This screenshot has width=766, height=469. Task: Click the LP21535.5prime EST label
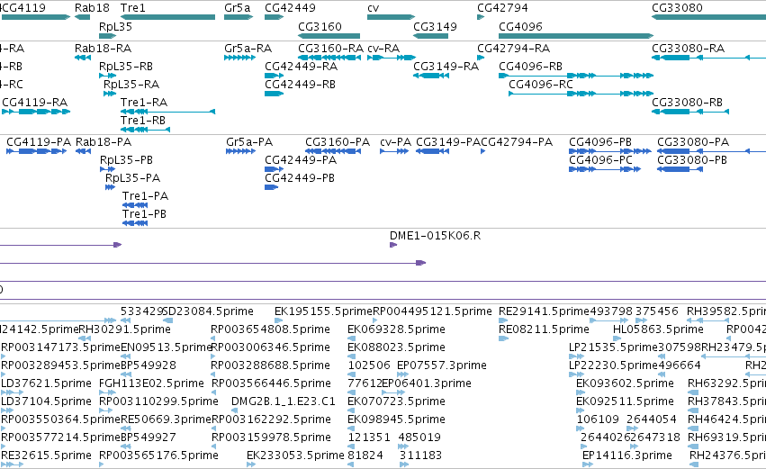(613, 347)
